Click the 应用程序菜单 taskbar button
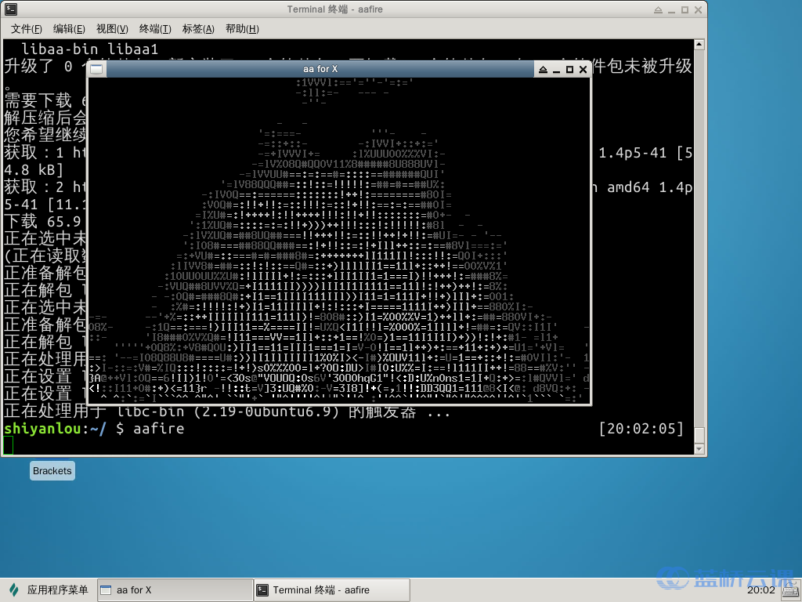The width and height of the screenshot is (802, 602). click(47, 589)
